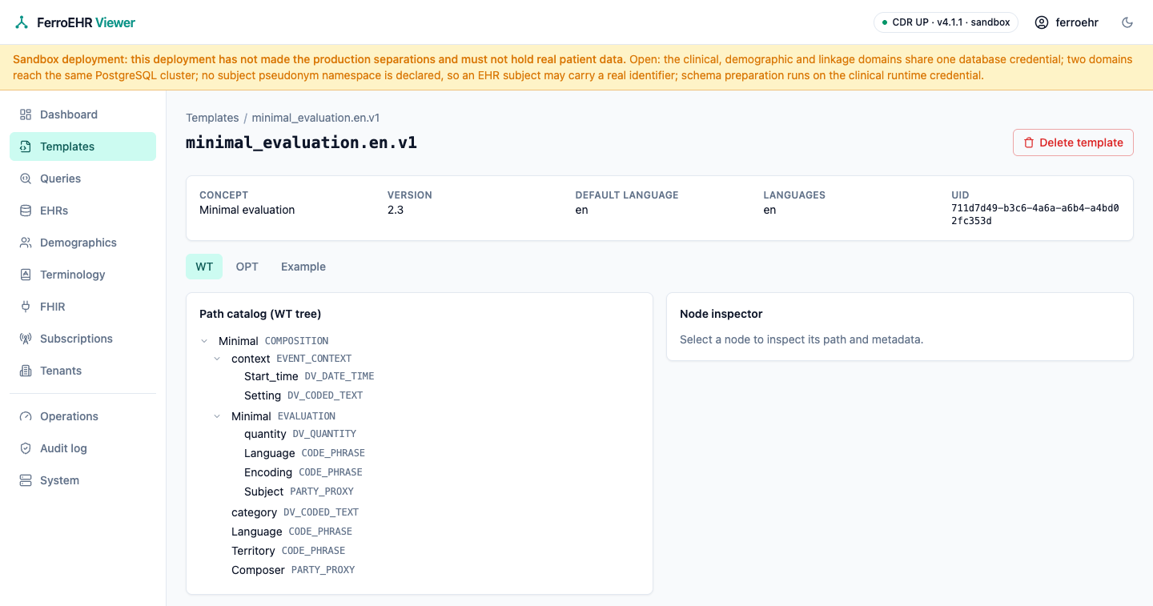
Task: Toggle dark mode with the moon icon
Action: point(1127,22)
